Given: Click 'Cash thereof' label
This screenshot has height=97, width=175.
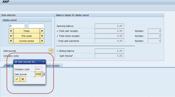Looking at the screenshot, I should (66, 56).
